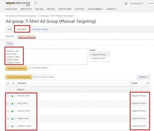Open the ORDERS menu
The height and width of the screenshot is (131, 154).
[51, 9]
